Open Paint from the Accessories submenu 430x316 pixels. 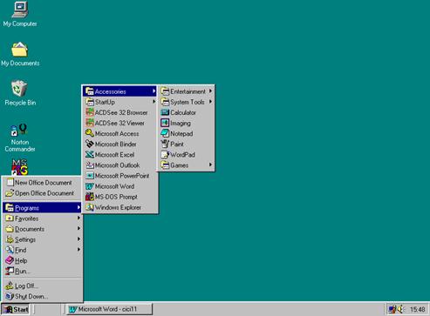coord(186,144)
